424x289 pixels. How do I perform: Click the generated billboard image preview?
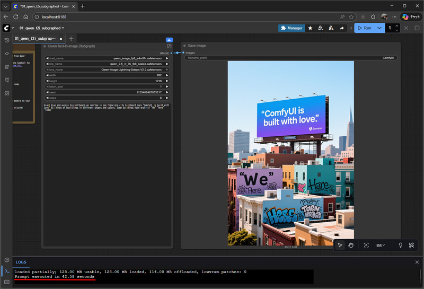coord(290,153)
